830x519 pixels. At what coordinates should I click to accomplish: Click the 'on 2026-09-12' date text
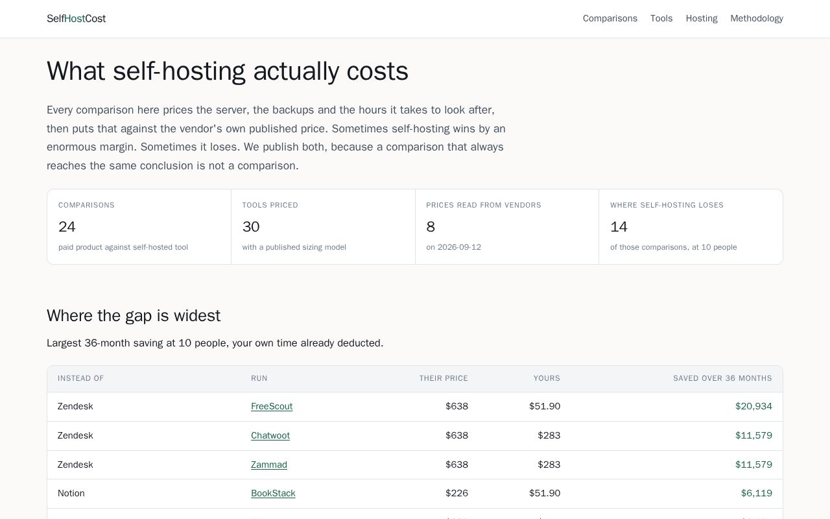(x=453, y=247)
